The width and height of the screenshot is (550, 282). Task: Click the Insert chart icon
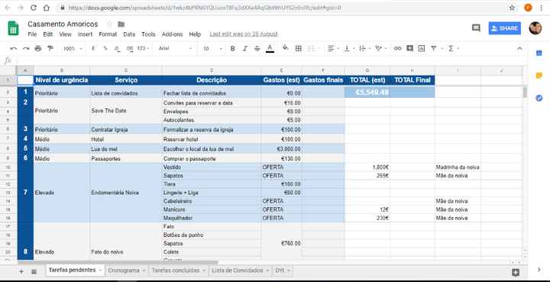click(x=422, y=48)
